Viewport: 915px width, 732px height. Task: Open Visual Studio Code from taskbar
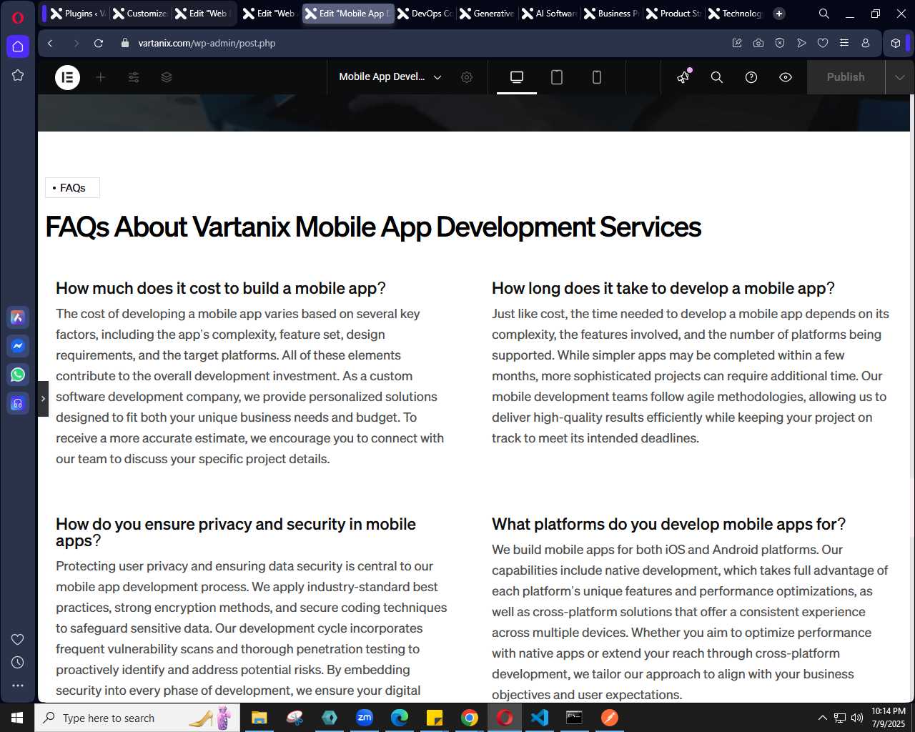540,718
